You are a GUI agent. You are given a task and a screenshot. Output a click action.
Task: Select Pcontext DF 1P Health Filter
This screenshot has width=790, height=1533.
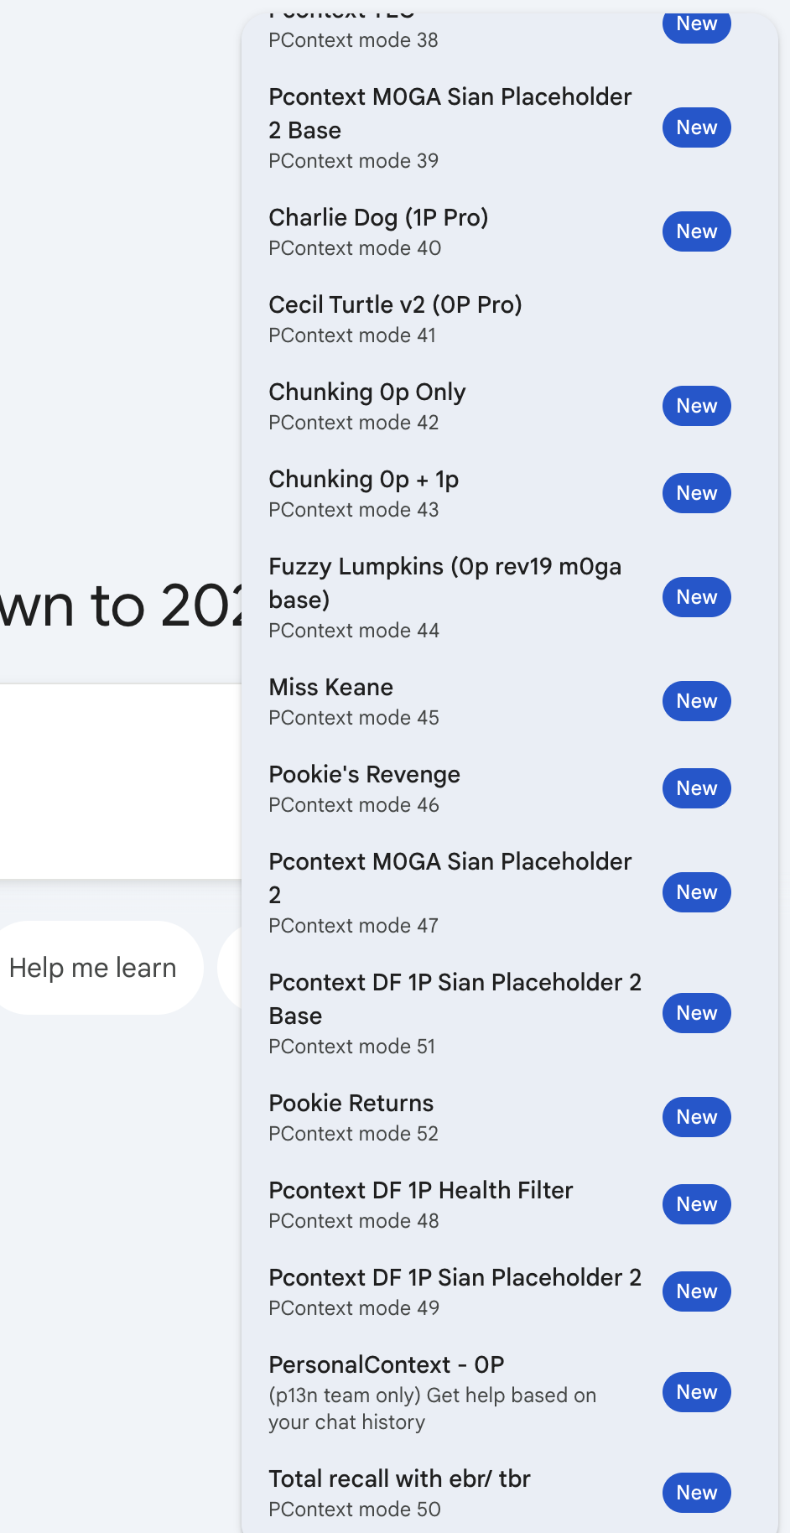[x=421, y=1204]
